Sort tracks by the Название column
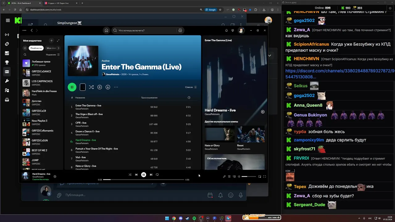The image size is (395, 222). pos(80,98)
